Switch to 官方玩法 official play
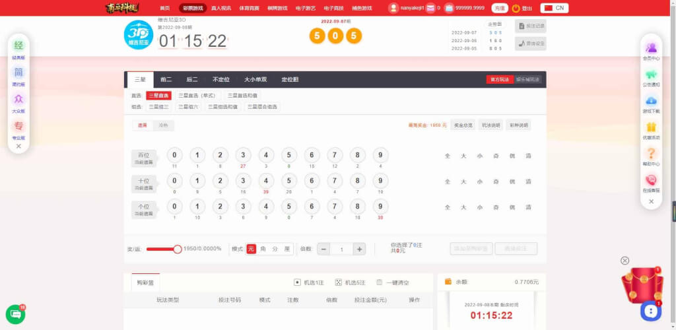The image size is (676, 330). [x=500, y=80]
